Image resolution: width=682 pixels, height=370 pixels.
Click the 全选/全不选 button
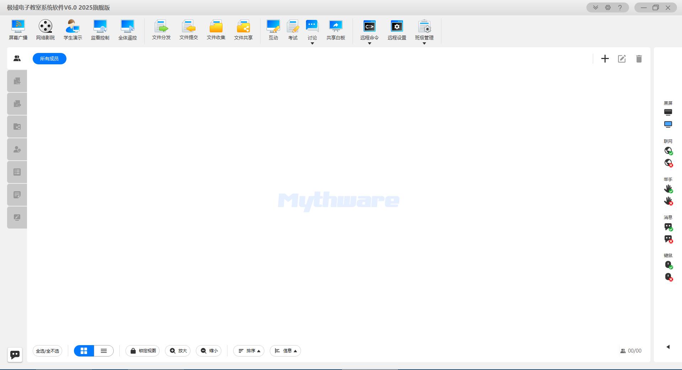pos(48,351)
